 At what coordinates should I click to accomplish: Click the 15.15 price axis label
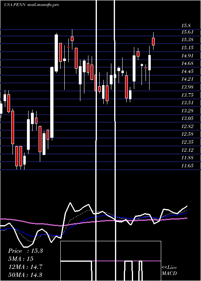(187, 48)
